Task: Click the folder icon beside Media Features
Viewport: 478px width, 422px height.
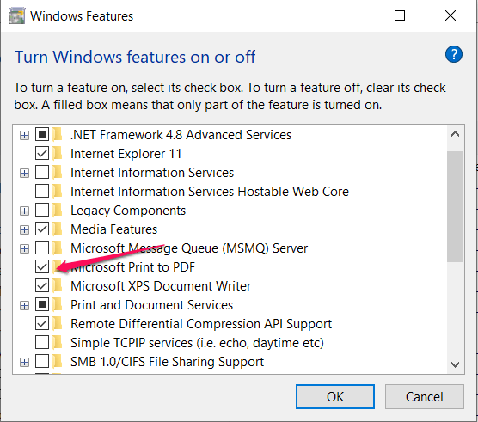Action: [57, 229]
